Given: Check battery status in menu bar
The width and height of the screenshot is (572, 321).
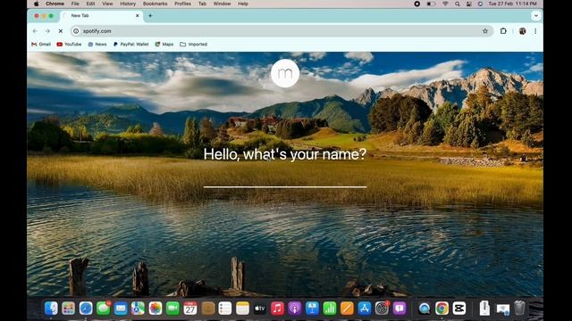Looking at the screenshot, I should pos(431,4).
